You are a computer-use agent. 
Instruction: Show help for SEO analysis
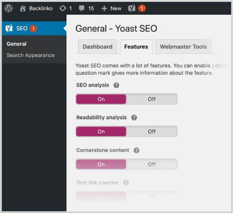[116, 85]
